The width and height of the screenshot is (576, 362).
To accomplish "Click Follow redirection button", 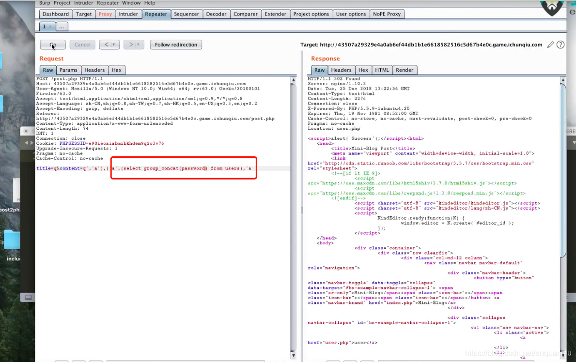I will (176, 45).
